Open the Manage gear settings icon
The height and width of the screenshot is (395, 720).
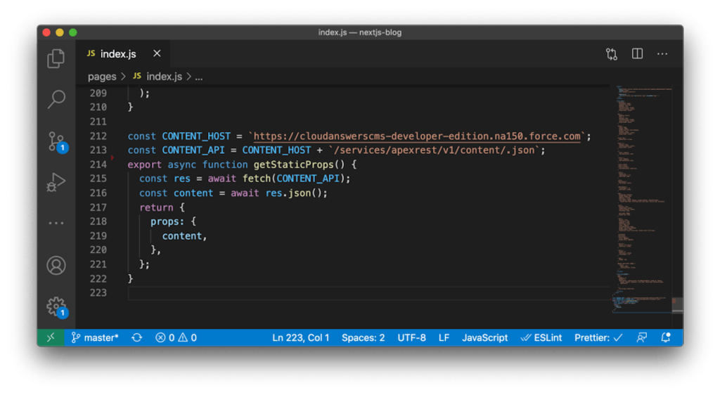(x=56, y=306)
